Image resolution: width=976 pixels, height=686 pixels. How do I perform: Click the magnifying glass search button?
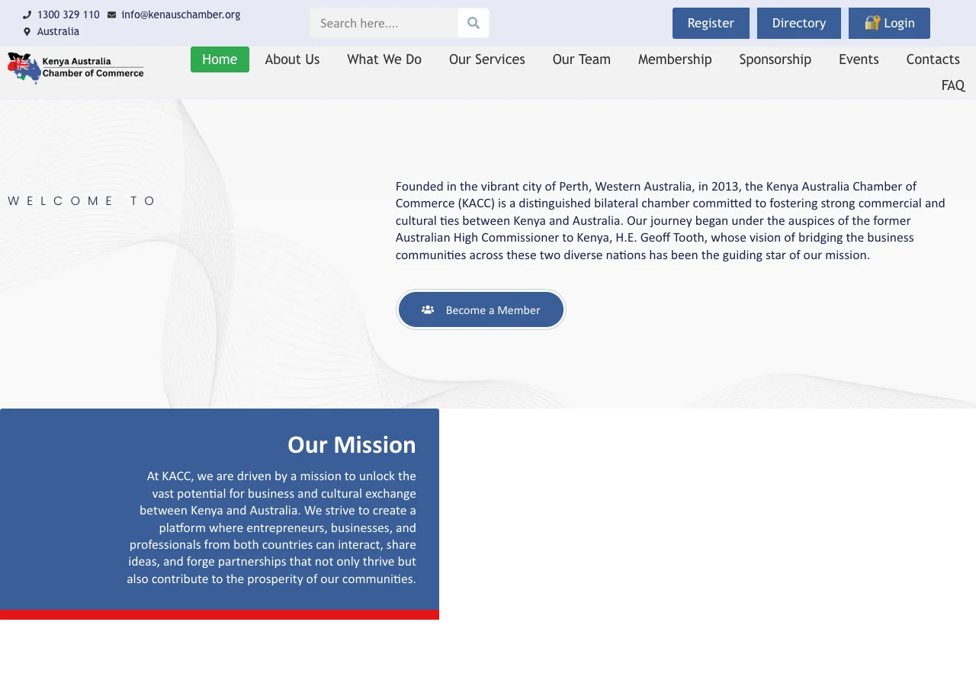(474, 23)
